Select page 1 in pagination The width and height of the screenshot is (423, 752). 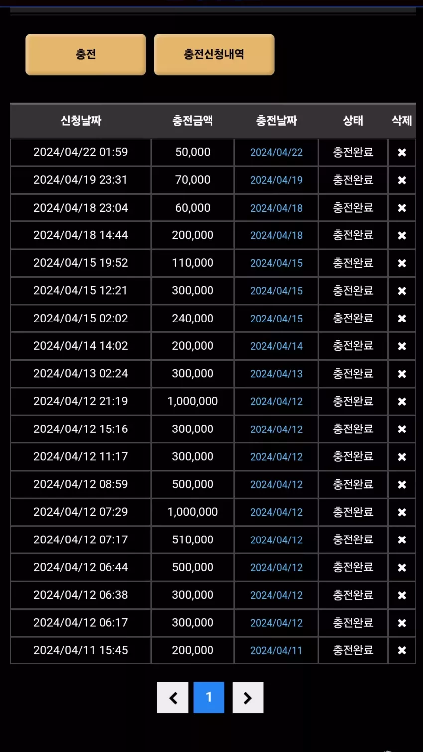coord(209,698)
